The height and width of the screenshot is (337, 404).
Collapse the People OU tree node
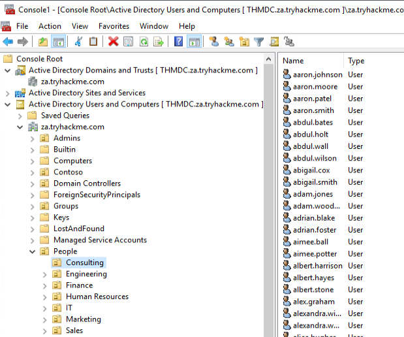point(33,251)
